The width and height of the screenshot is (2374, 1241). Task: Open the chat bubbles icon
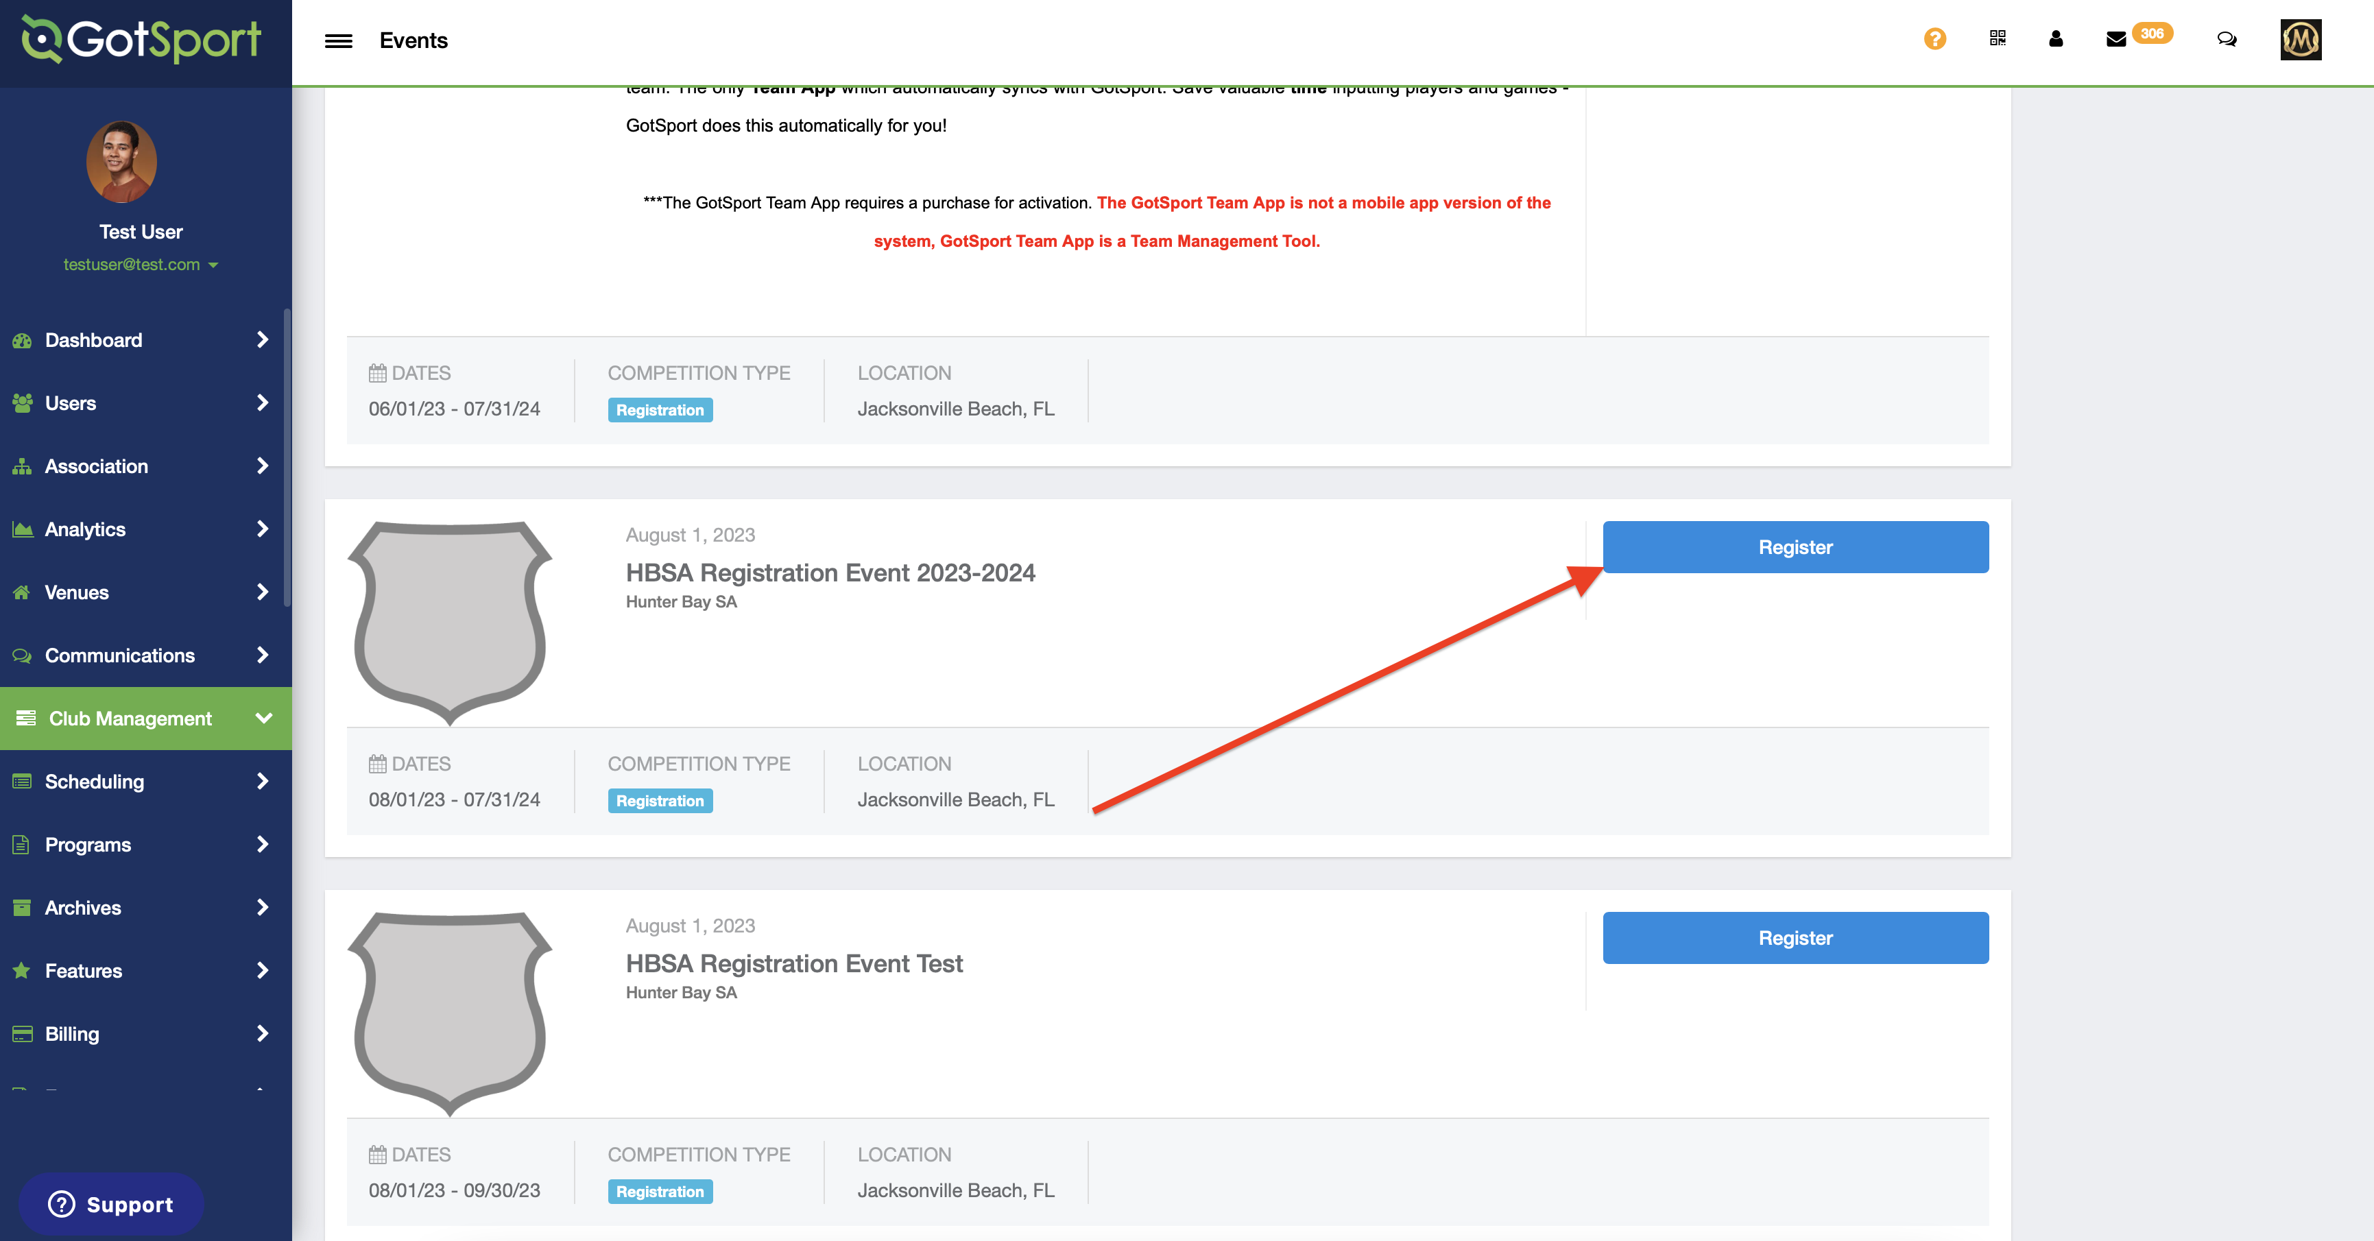pyautogui.click(x=2226, y=38)
